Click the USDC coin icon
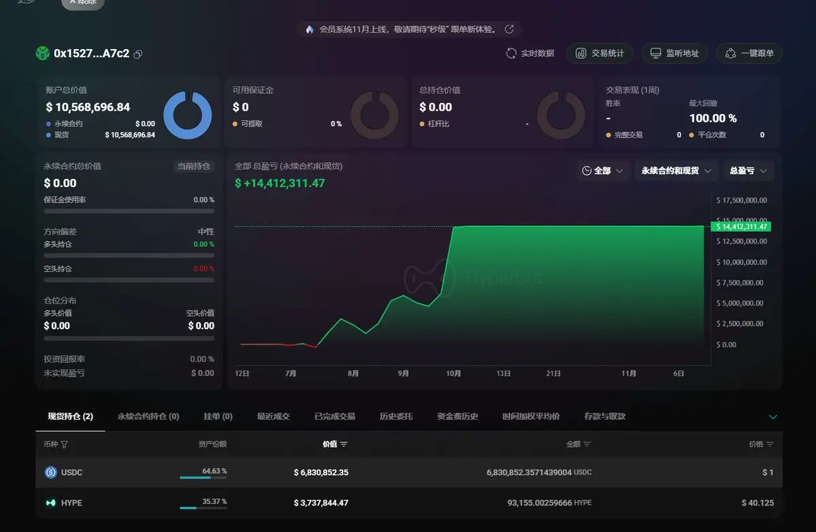The image size is (816, 532). [x=50, y=472]
